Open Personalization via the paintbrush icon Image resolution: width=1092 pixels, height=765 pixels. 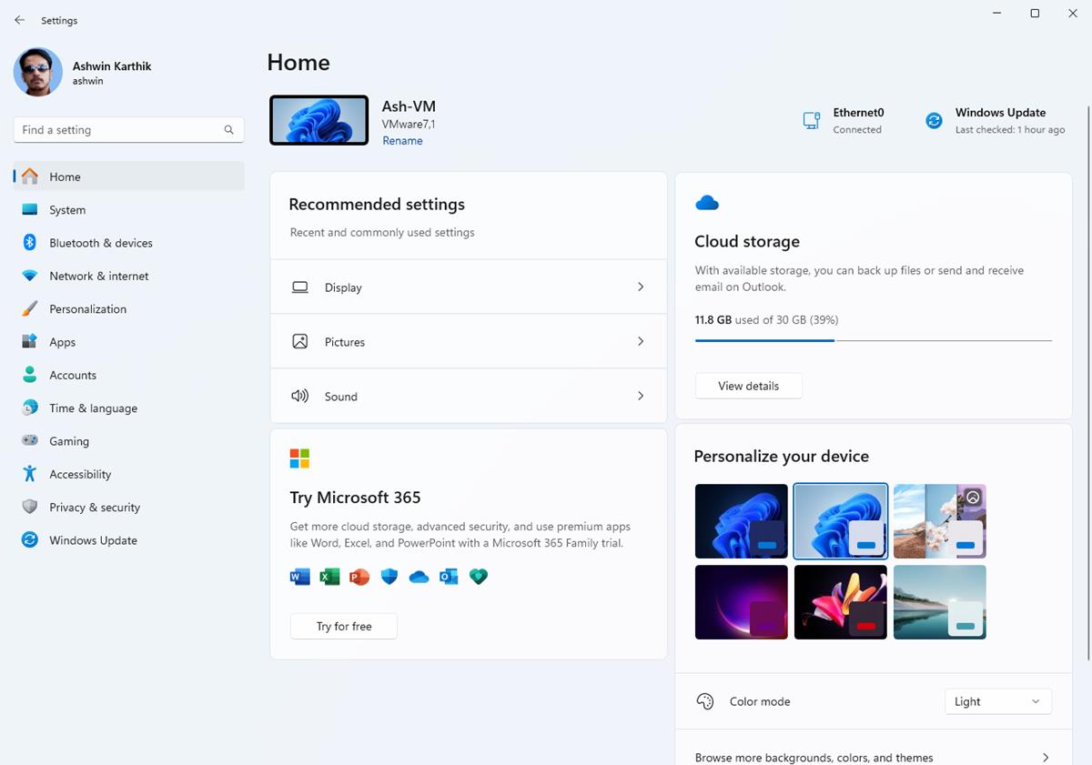coord(28,308)
